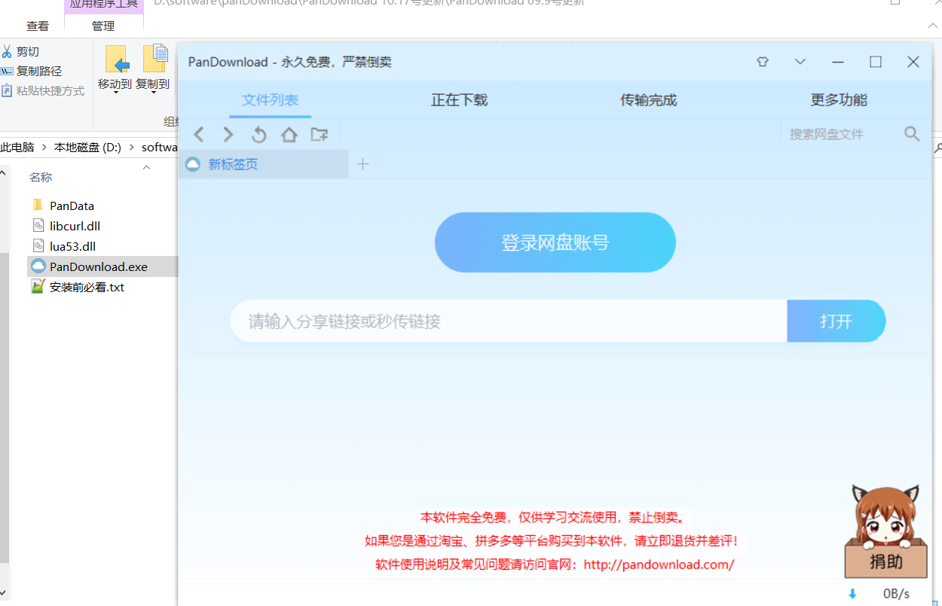Select 此电脑 in the address breadcrumb
This screenshot has width=942, height=606.
click(17, 148)
